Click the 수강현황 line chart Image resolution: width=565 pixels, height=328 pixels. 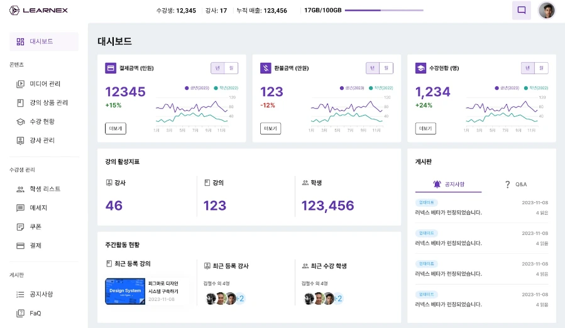point(505,113)
